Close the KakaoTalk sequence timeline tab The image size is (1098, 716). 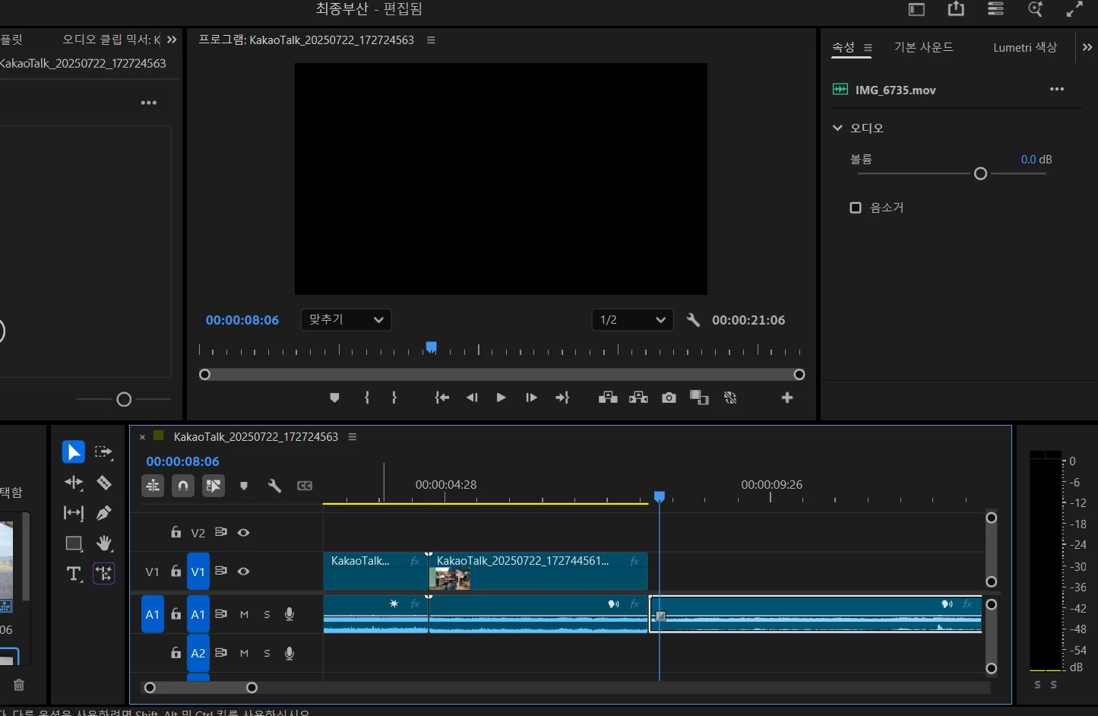(x=142, y=437)
